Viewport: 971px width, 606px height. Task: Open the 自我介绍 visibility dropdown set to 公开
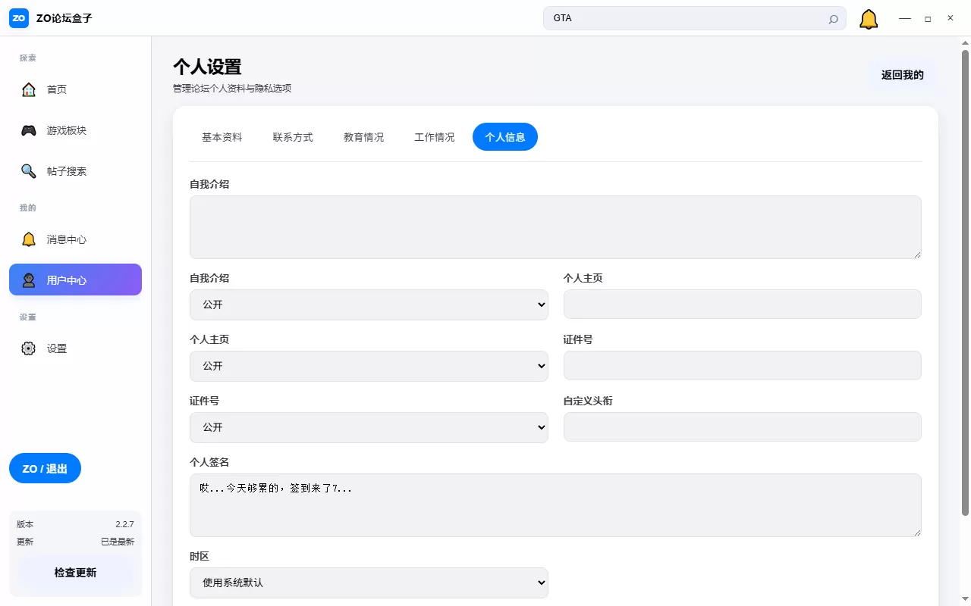click(369, 305)
